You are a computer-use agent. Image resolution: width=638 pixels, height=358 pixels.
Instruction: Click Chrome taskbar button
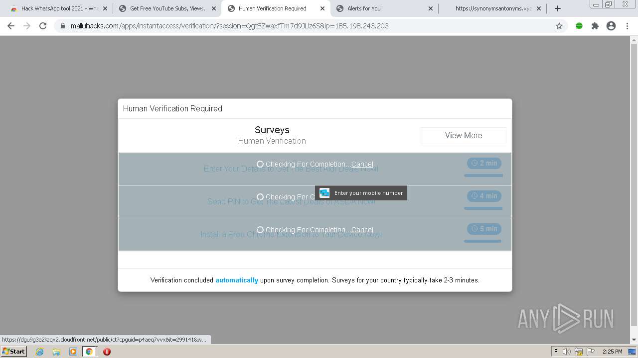(x=89, y=352)
